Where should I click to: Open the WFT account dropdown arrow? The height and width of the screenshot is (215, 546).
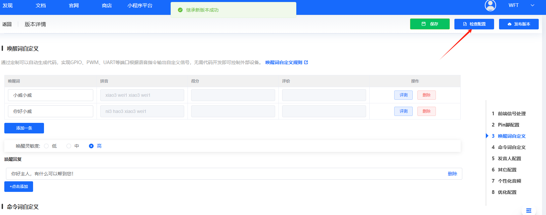pos(532,5)
